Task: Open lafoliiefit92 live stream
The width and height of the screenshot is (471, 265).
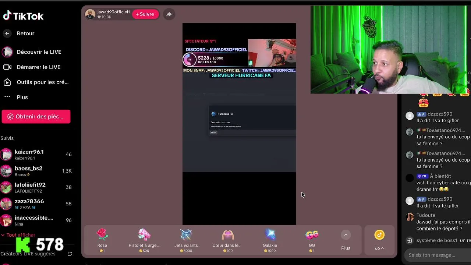Action: [x=37, y=187]
